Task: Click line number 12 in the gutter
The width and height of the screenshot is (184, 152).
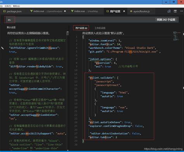Action: click(76, 78)
